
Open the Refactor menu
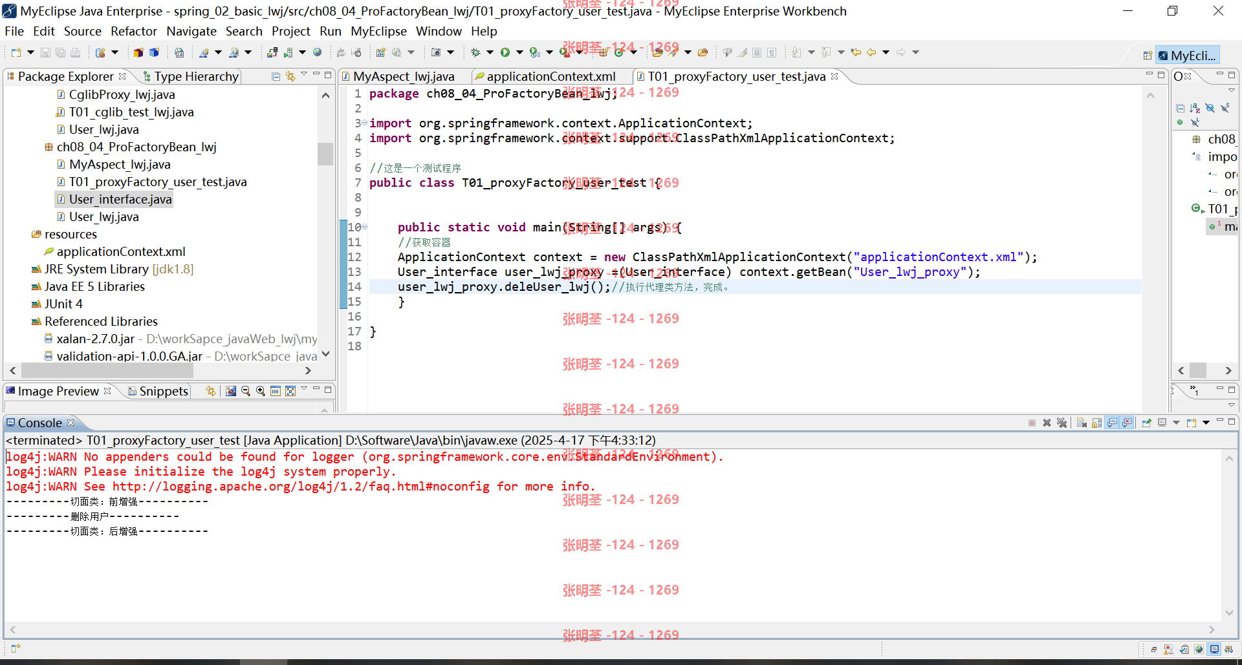pos(134,31)
